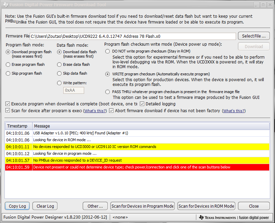The height and width of the screenshot is (223, 275).
Task: Click the 0xAA write pattern field
Action: click(x=74, y=90)
